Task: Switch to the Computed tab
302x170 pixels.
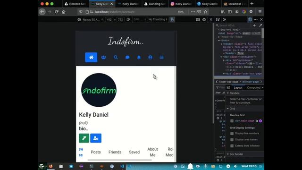Action: [253, 87]
